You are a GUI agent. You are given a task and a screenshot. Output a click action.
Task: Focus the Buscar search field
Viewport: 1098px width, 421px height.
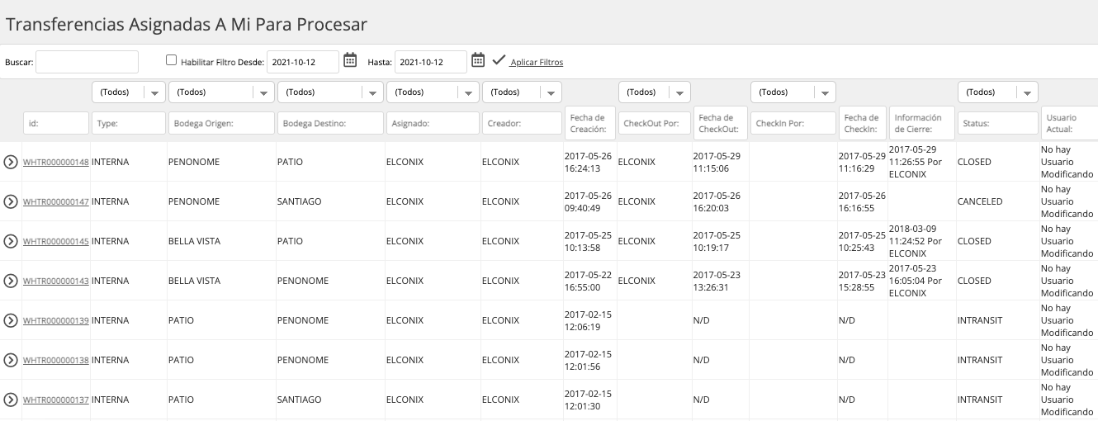click(87, 62)
